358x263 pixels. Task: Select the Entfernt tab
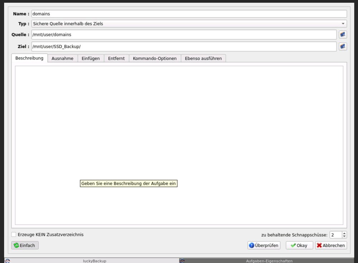tap(116, 59)
